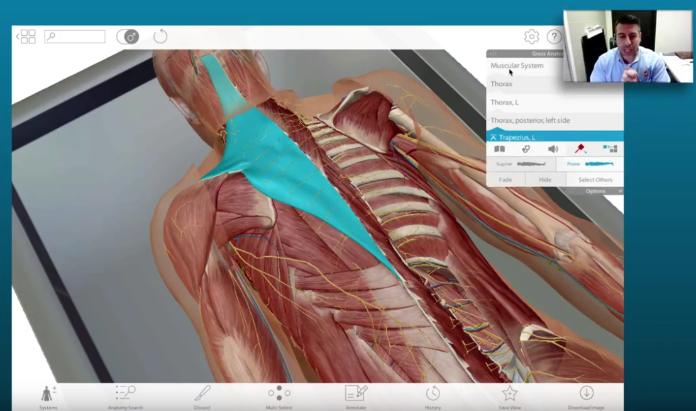696x411 pixels.
Task: Click the stethoscope clinical icon
Action: 526,149
